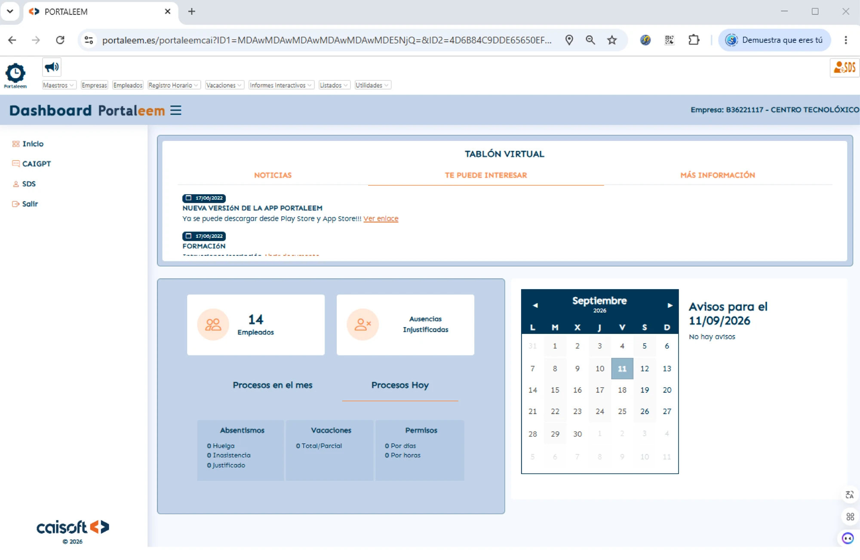Click the site settings icon in address bar

89,40
